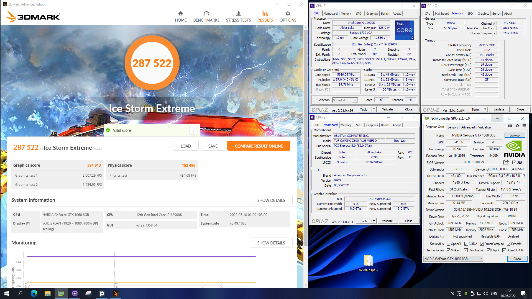Open the Windows Start menu
532x299 pixels.
click(7, 293)
